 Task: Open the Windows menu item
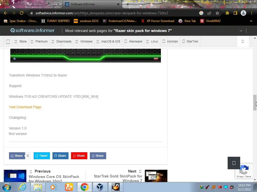coord(84,41)
